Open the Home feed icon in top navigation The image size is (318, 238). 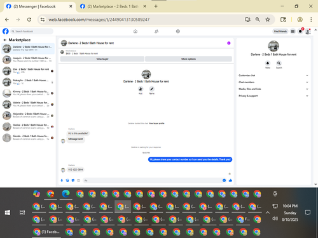(x=135, y=31)
